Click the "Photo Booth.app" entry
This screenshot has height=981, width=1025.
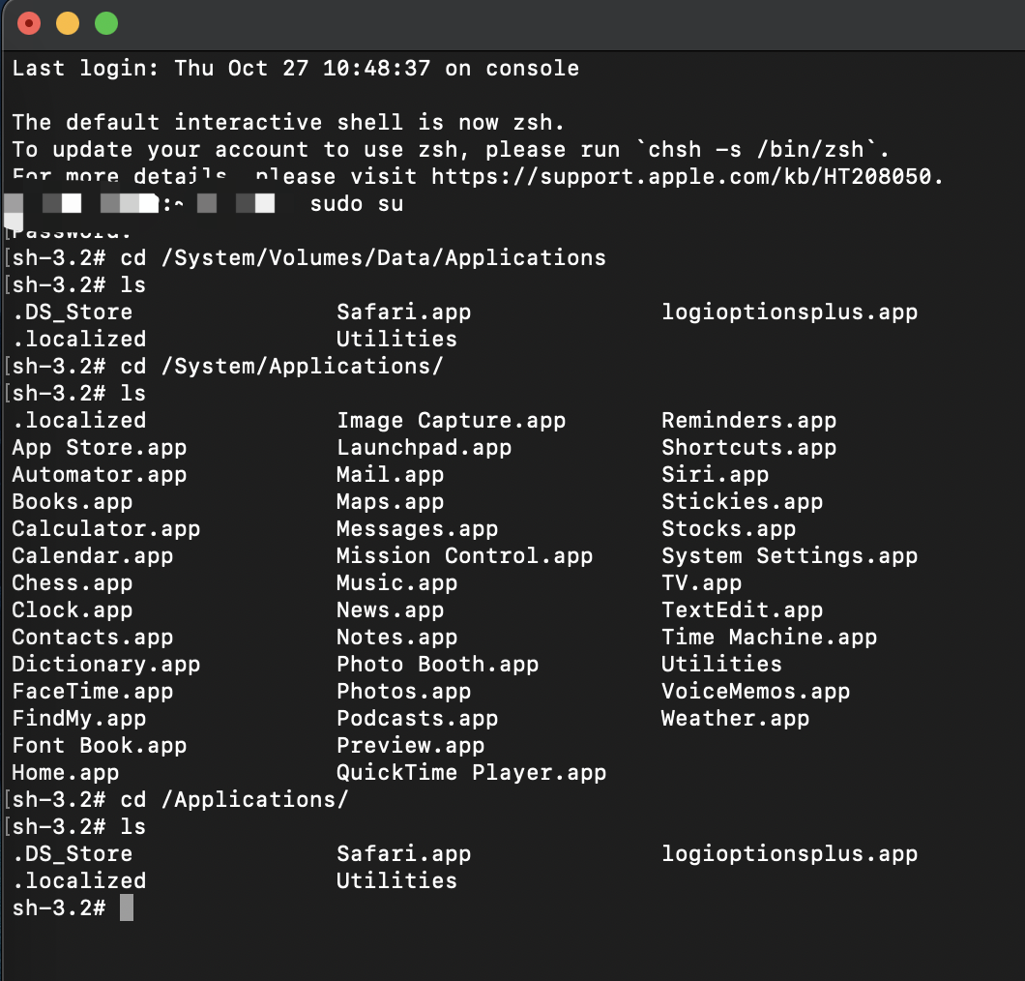click(437, 665)
